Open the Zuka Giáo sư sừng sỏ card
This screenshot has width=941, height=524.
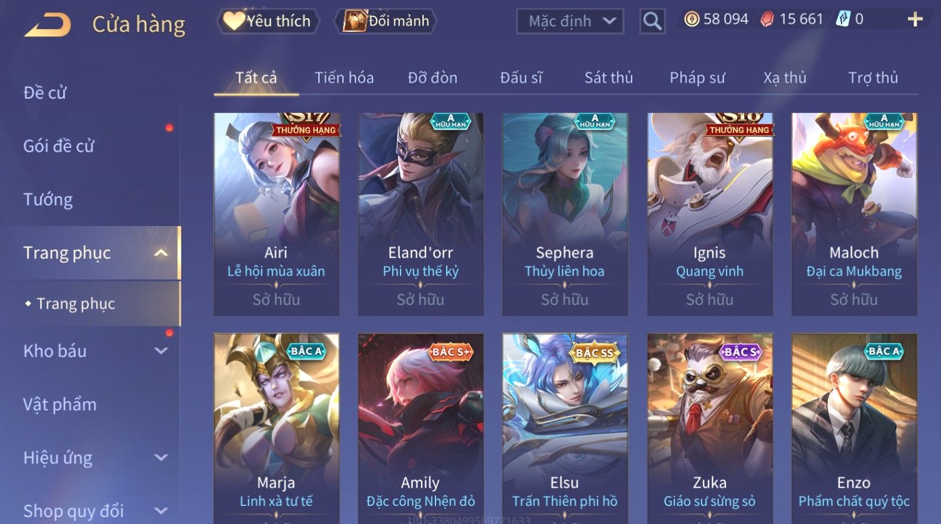coord(710,428)
